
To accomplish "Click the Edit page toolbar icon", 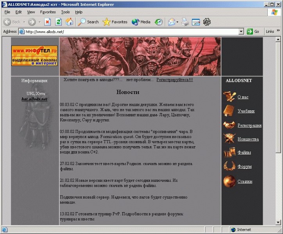I will click(196, 22).
